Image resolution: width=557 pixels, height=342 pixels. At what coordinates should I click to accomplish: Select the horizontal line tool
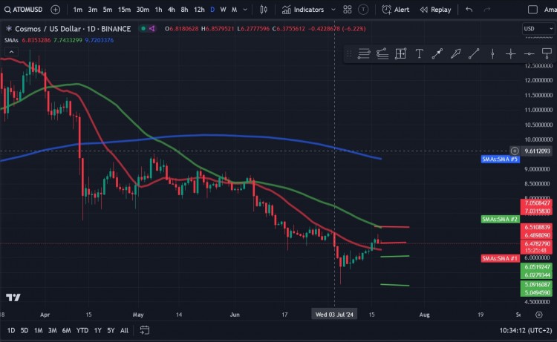(x=529, y=53)
